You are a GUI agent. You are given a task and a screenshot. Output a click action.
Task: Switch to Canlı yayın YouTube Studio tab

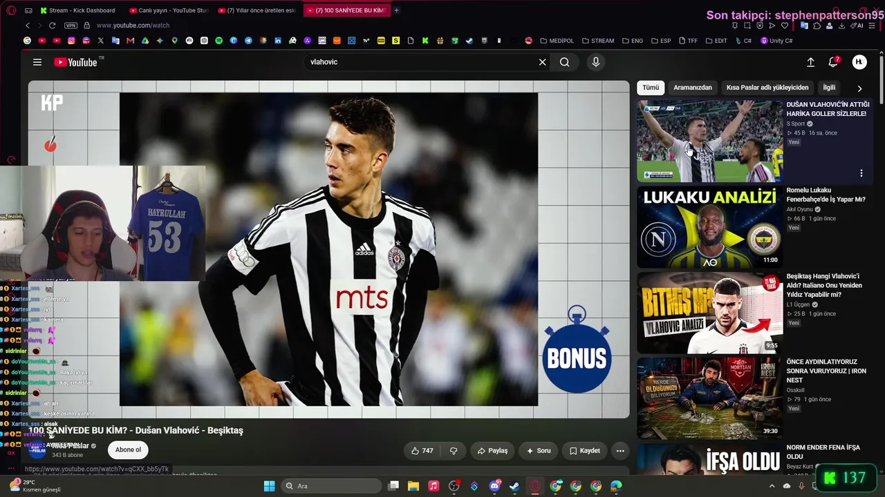(x=168, y=10)
